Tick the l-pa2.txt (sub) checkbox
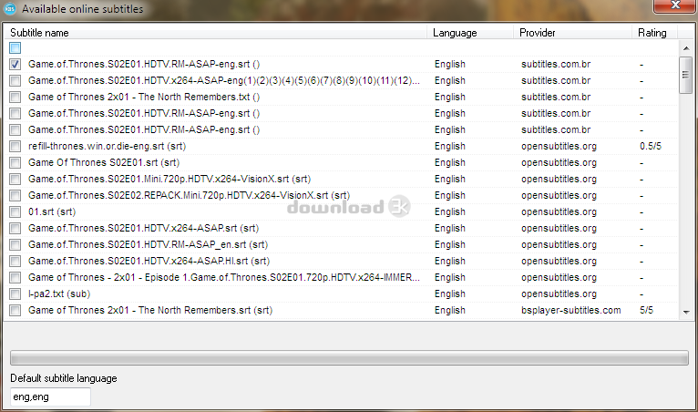The width and height of the screenshot is (698, 412). click(15, 294)
